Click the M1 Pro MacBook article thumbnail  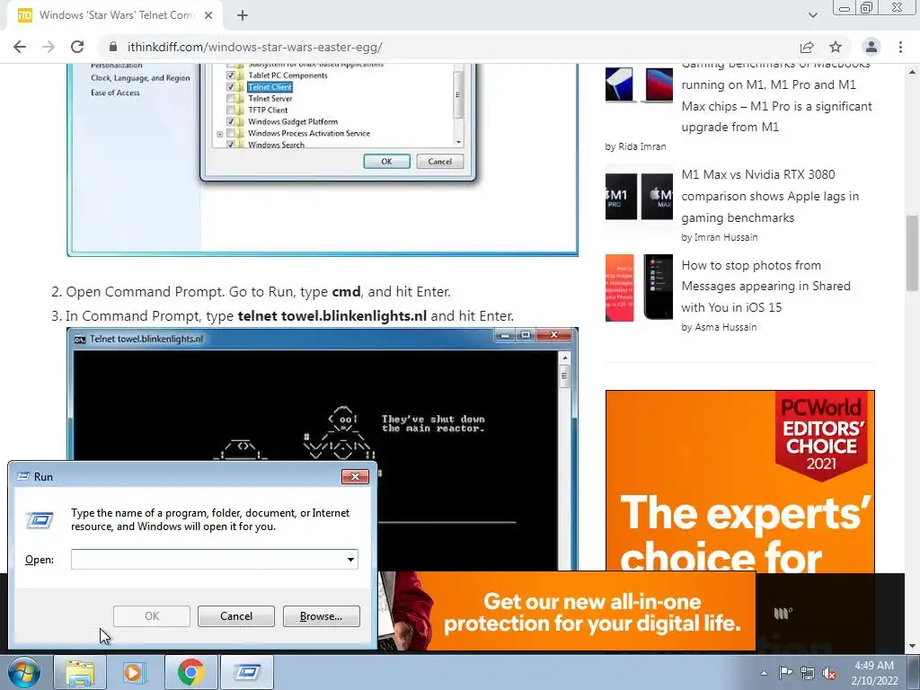click(x=639, y=84)
